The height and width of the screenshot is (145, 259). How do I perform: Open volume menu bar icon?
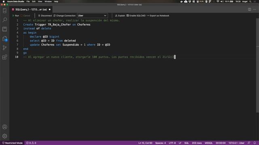coord(222,2)
